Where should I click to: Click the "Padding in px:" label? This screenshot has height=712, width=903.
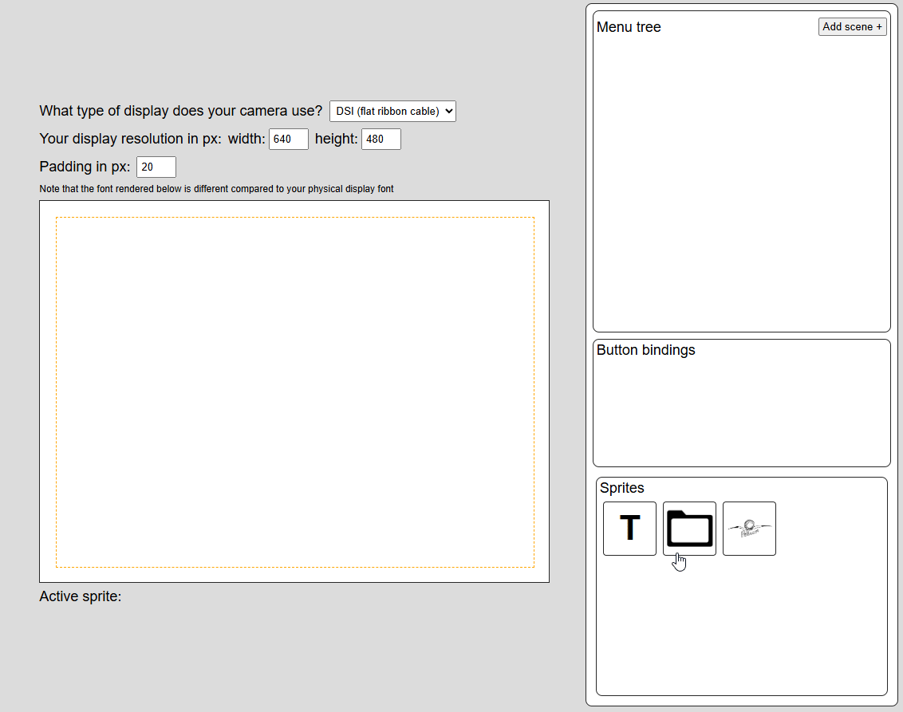click(85, 167)
